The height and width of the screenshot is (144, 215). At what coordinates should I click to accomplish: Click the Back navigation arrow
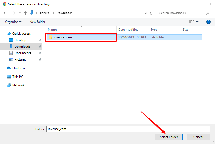tap(5, 13)
